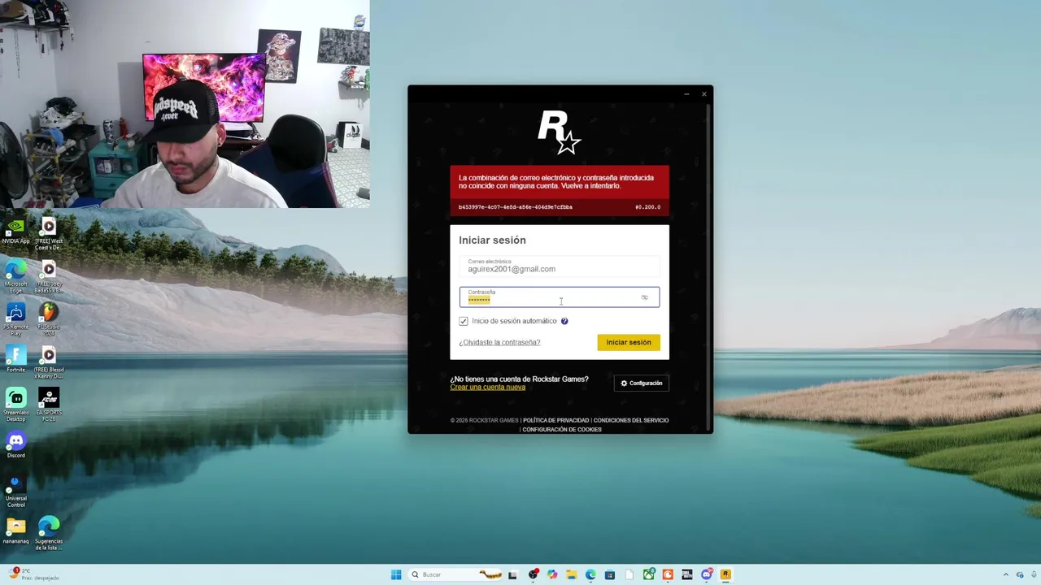Open the CONFIGURACIÓN DE COOKIES link

[x=562, y=429]
